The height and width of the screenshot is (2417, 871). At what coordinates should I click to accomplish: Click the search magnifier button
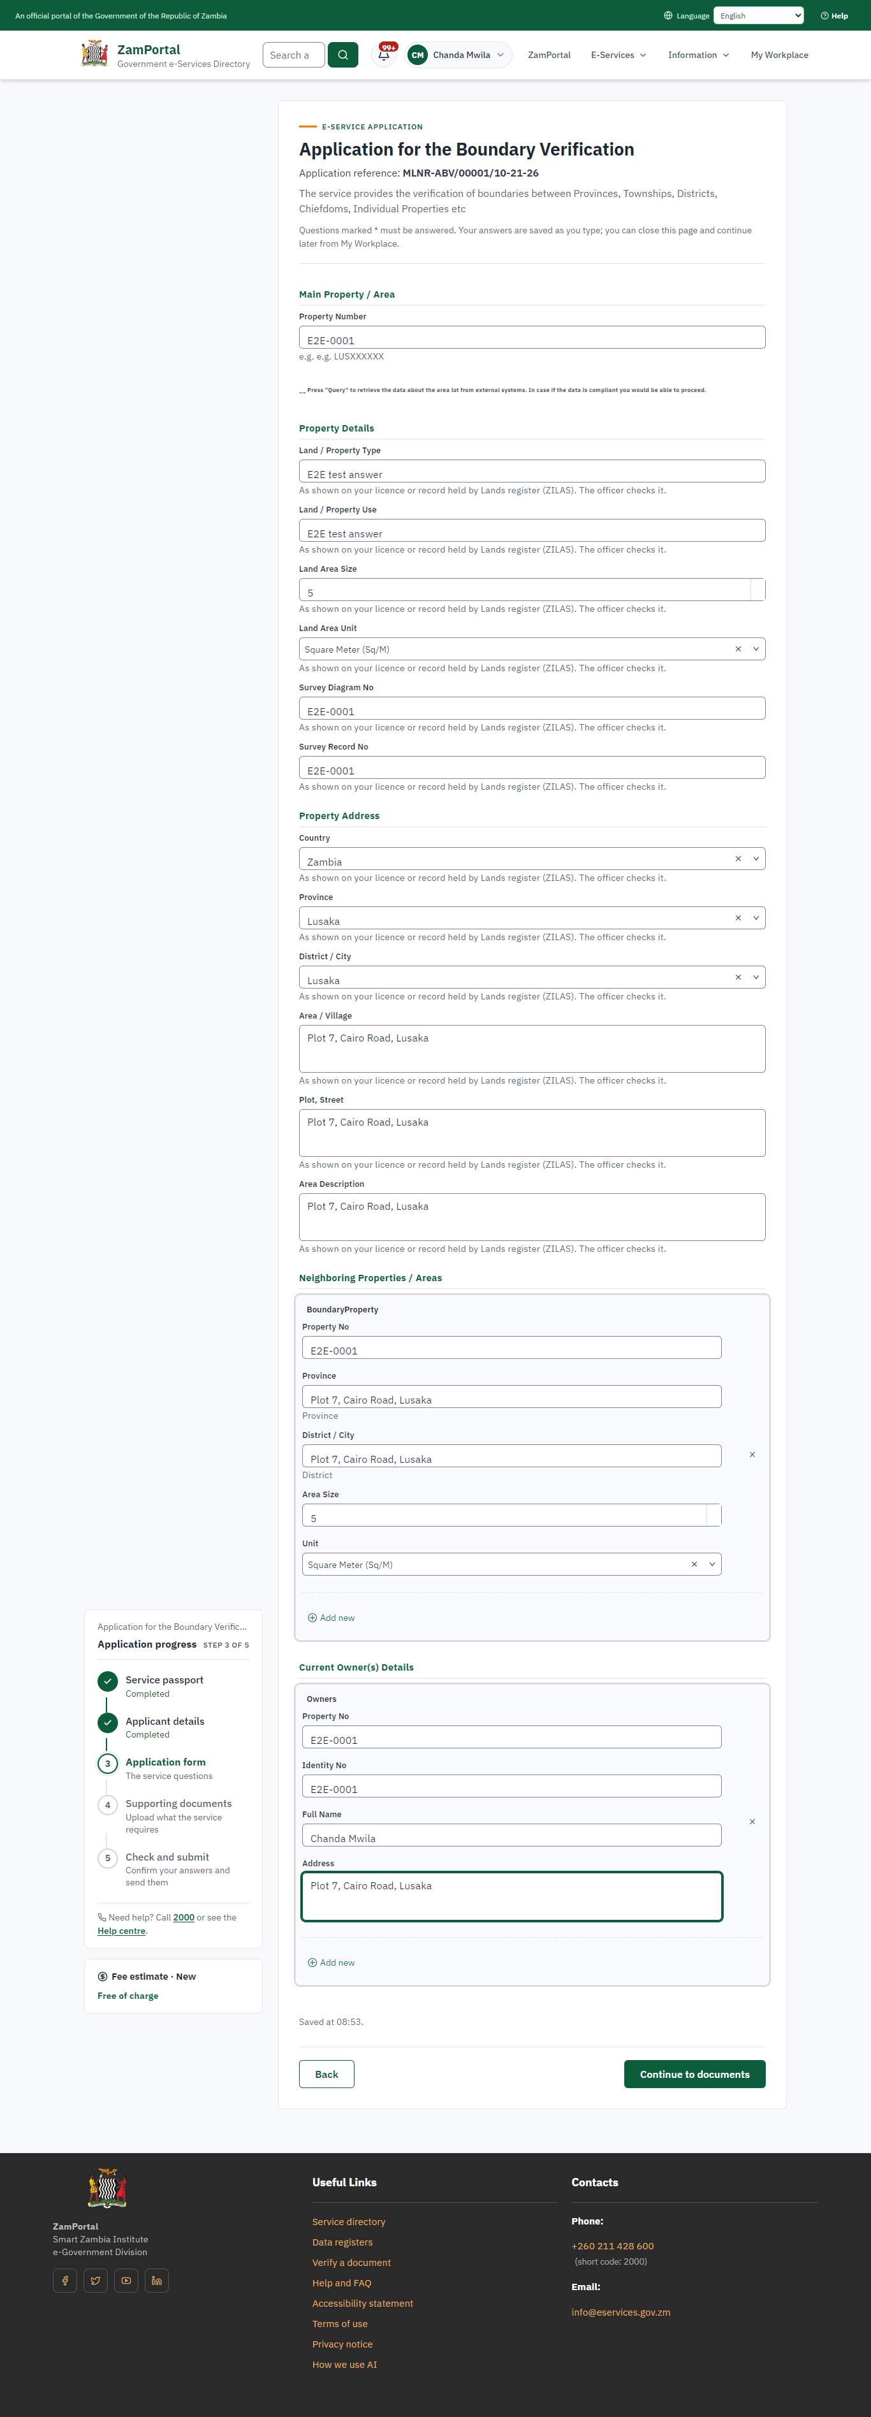342,54
